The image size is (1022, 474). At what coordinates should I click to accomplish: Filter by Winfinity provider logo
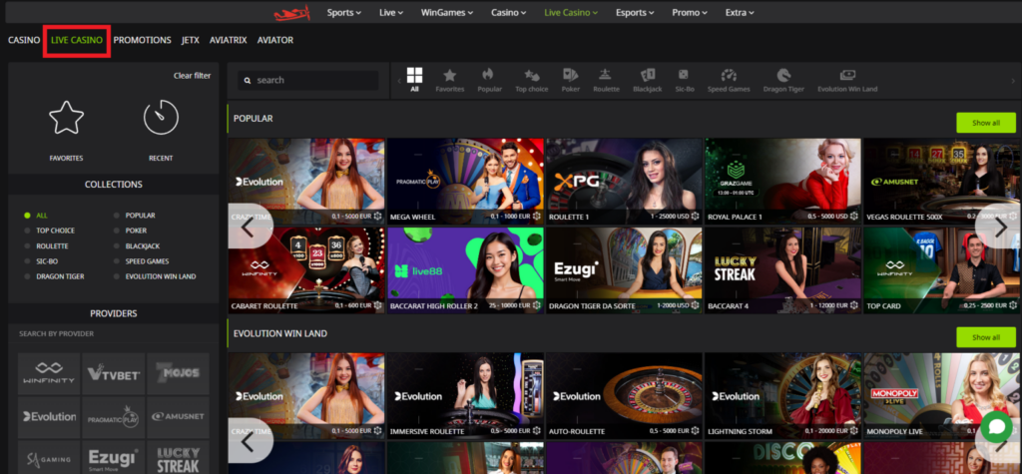tap(49, 373)
